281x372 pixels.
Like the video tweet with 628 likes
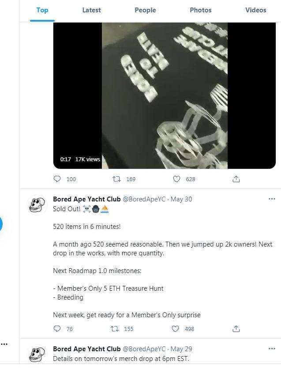click(x=176, y=179)
